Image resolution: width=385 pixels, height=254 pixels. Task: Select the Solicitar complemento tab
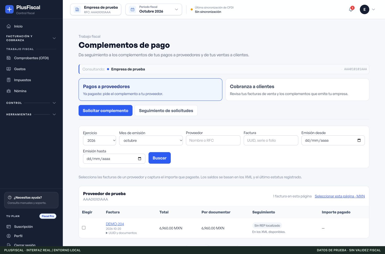106,111
